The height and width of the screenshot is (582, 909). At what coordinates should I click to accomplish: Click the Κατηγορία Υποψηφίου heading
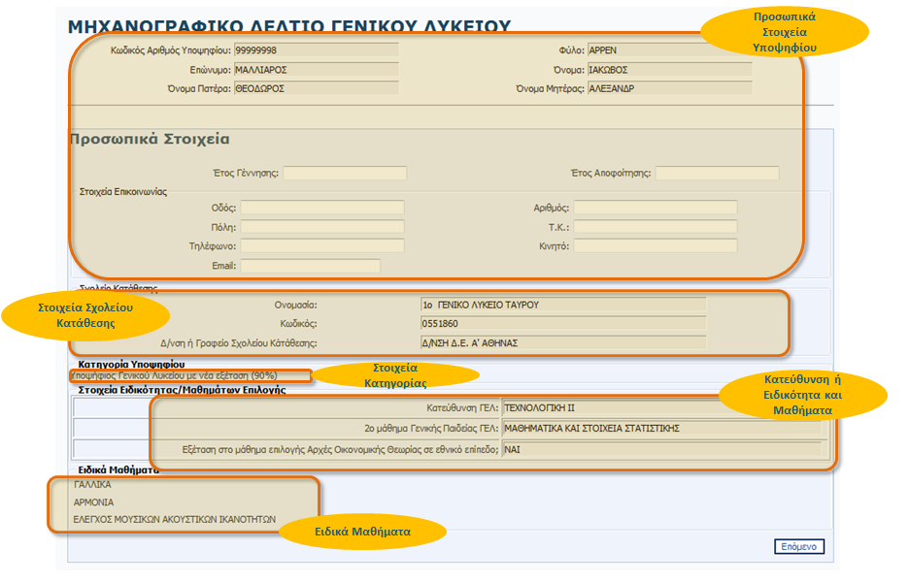pos(132,365)
